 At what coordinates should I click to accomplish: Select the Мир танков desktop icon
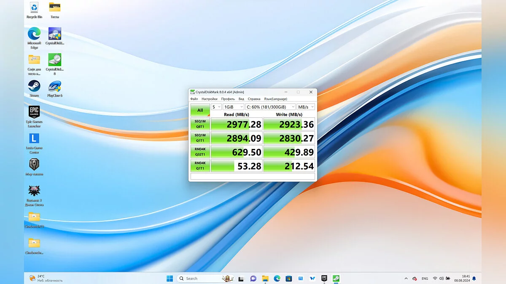point(34,165)
